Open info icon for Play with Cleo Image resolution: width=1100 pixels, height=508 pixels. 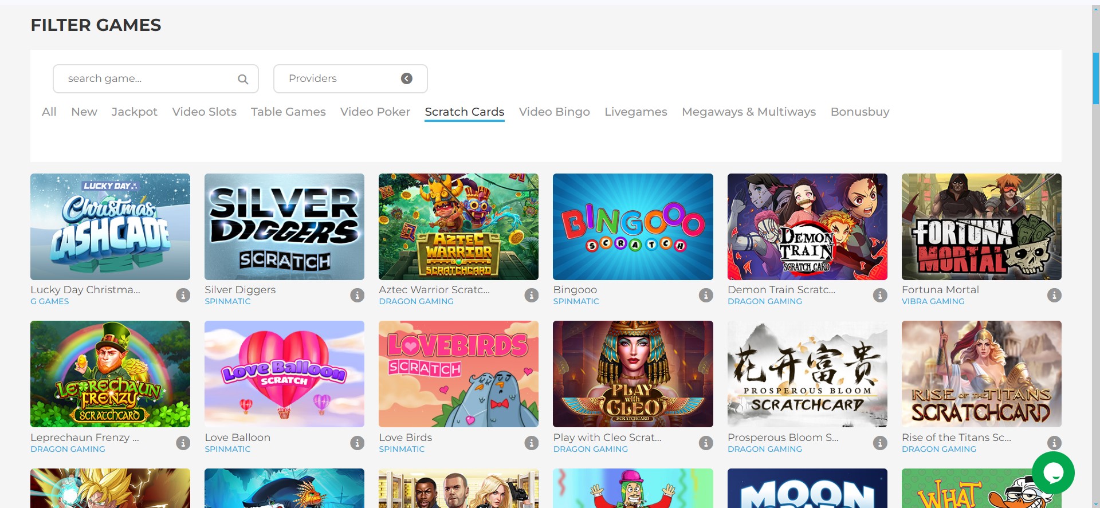click(x=706, y=443)
